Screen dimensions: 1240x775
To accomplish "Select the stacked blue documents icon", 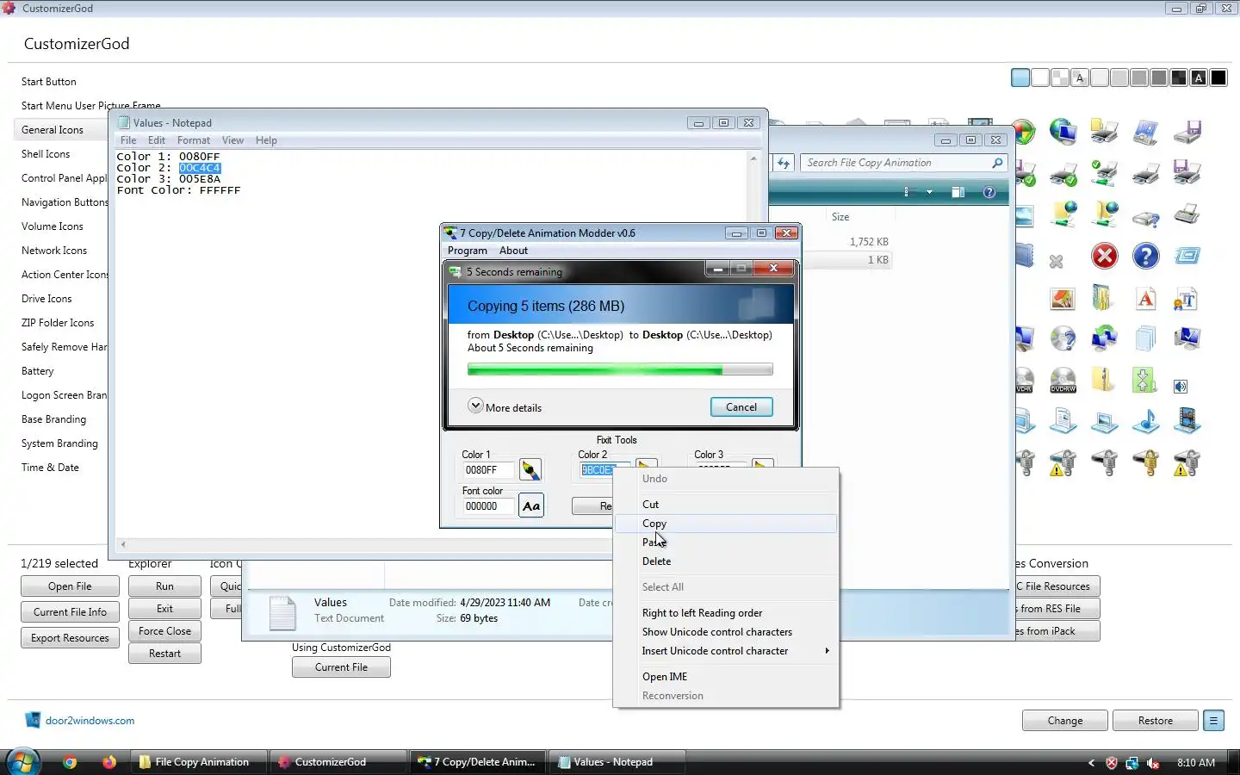I will (1145, 338).
